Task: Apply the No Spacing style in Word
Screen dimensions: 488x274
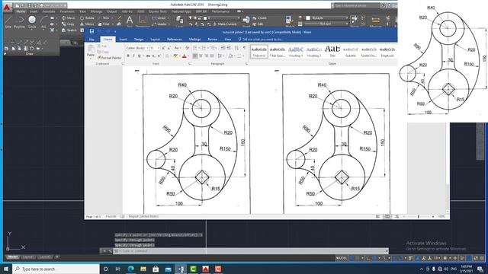Action: pyautogui.click(x=277, y=52)
